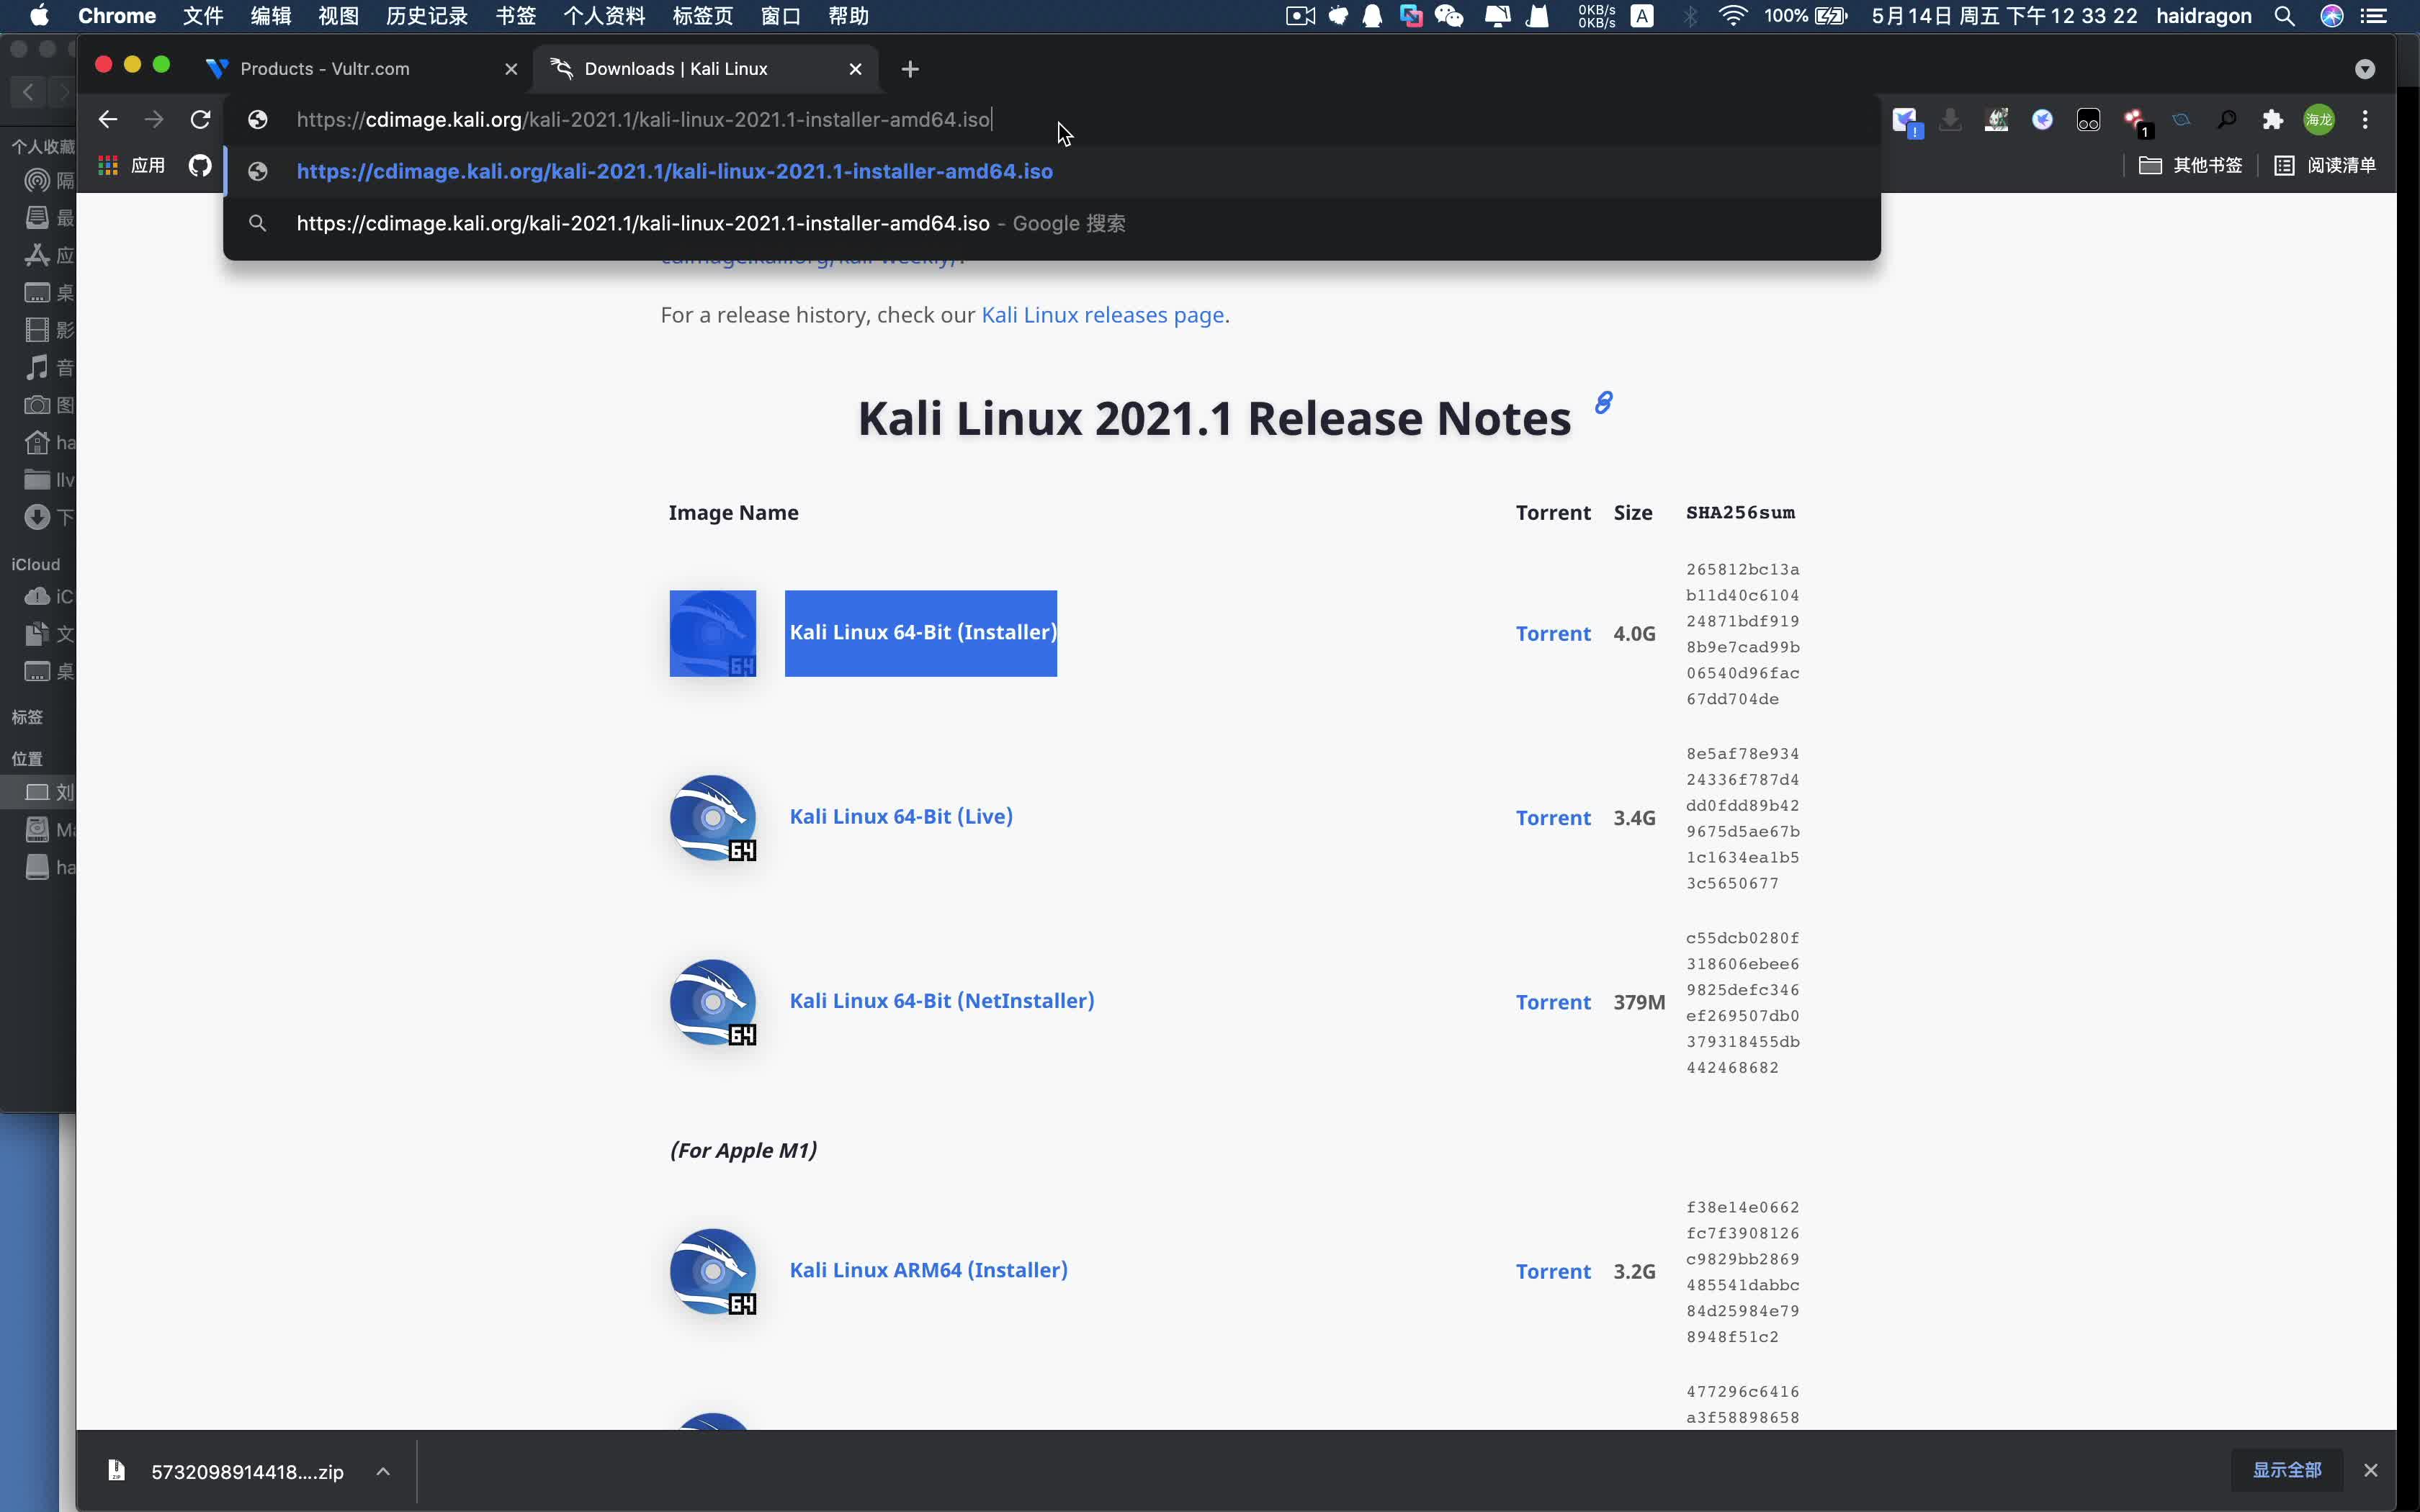Click the Kali Linux 64-Bit (NetInstaller) link
The image size is (2420, 1512).
(942, 1001)
